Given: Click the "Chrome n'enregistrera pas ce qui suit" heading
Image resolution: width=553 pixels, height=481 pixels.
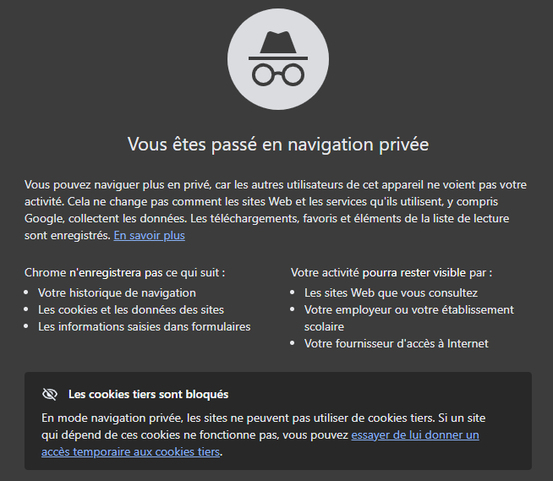Looking at the screenshot, I should point(125,273).
